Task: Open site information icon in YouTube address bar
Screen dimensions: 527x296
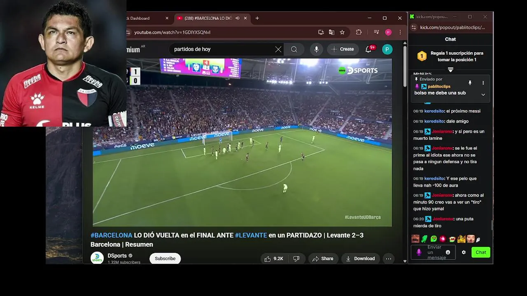Action: 128,32
